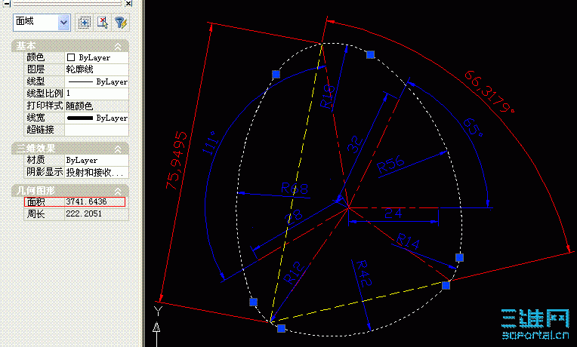The height and width of the screenshot is (347, 577).
Task: Select the 面积 value 3741.6436
Action: click(87, 201)
